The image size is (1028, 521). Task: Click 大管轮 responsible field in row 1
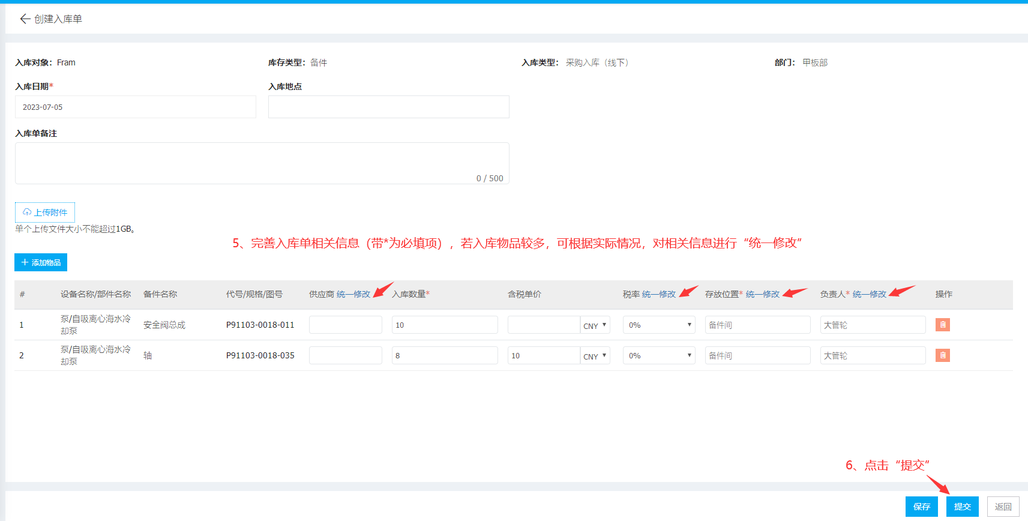tap(873, 325)
